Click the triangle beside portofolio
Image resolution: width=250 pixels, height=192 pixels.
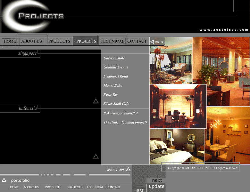pyautogui.click(x=4, y=180)
